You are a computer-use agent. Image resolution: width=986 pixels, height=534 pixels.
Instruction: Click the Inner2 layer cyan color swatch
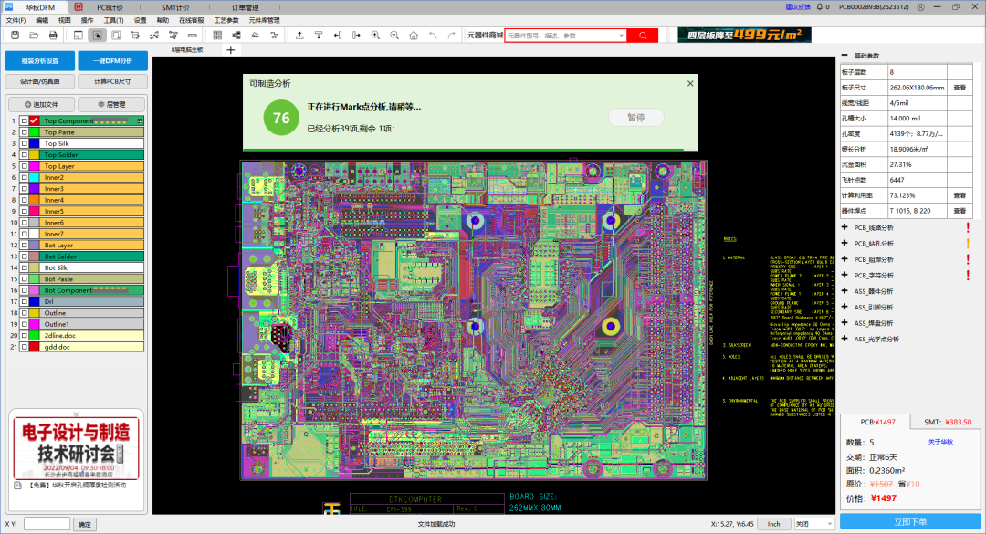coord(34,178)
